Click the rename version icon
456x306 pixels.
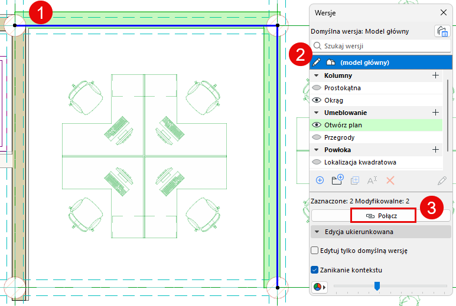[x=372, y=180]
